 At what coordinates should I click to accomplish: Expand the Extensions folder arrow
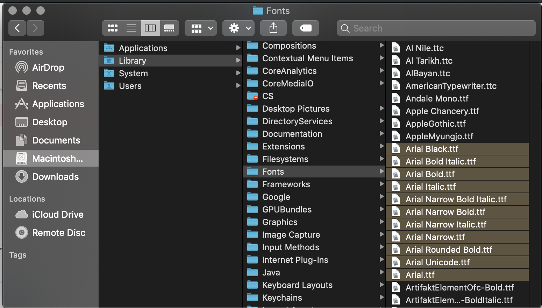tap(381, 146)
